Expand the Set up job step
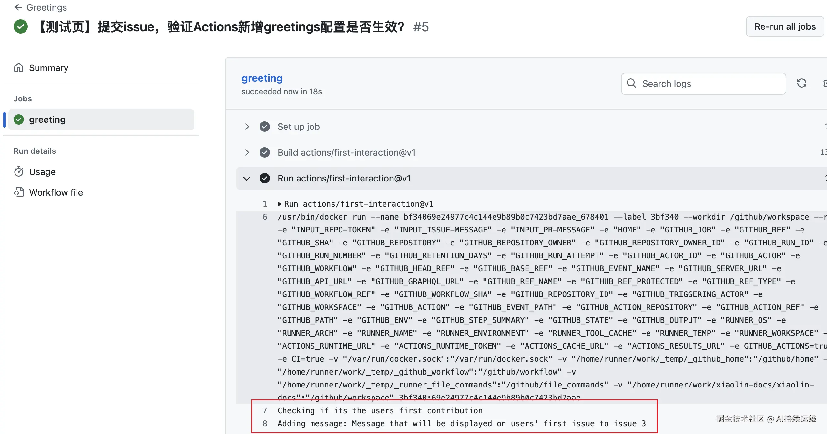Image resolution: width=827 pixels, height=434 pixels. 247,127
